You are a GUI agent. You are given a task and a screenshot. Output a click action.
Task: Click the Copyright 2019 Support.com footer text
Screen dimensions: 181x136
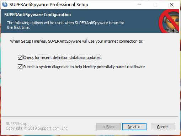(x=37, y=128)
